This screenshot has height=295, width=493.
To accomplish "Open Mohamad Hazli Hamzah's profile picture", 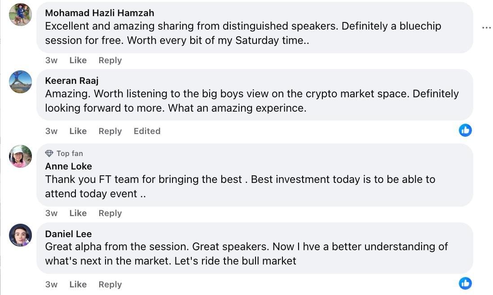I will pos(21,14).
